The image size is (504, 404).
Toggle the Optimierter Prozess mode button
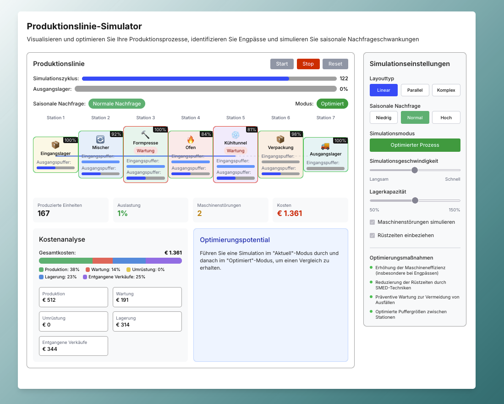tap(415, 145)
